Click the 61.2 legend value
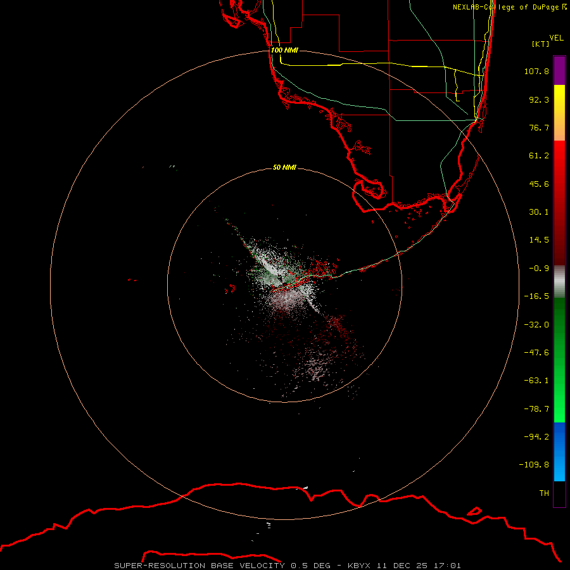Viewport: 570px width, 570px height. pyautogui.click(x=539, y=156)
